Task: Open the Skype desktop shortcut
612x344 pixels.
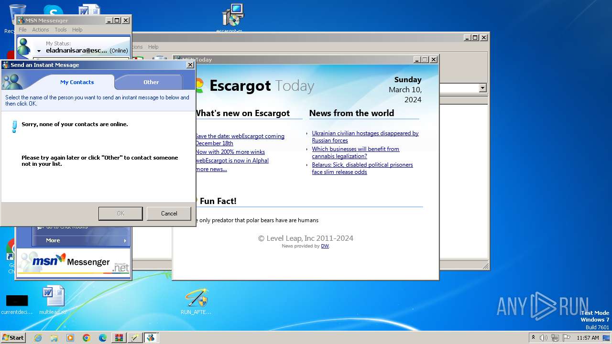Action: point(53,10)
